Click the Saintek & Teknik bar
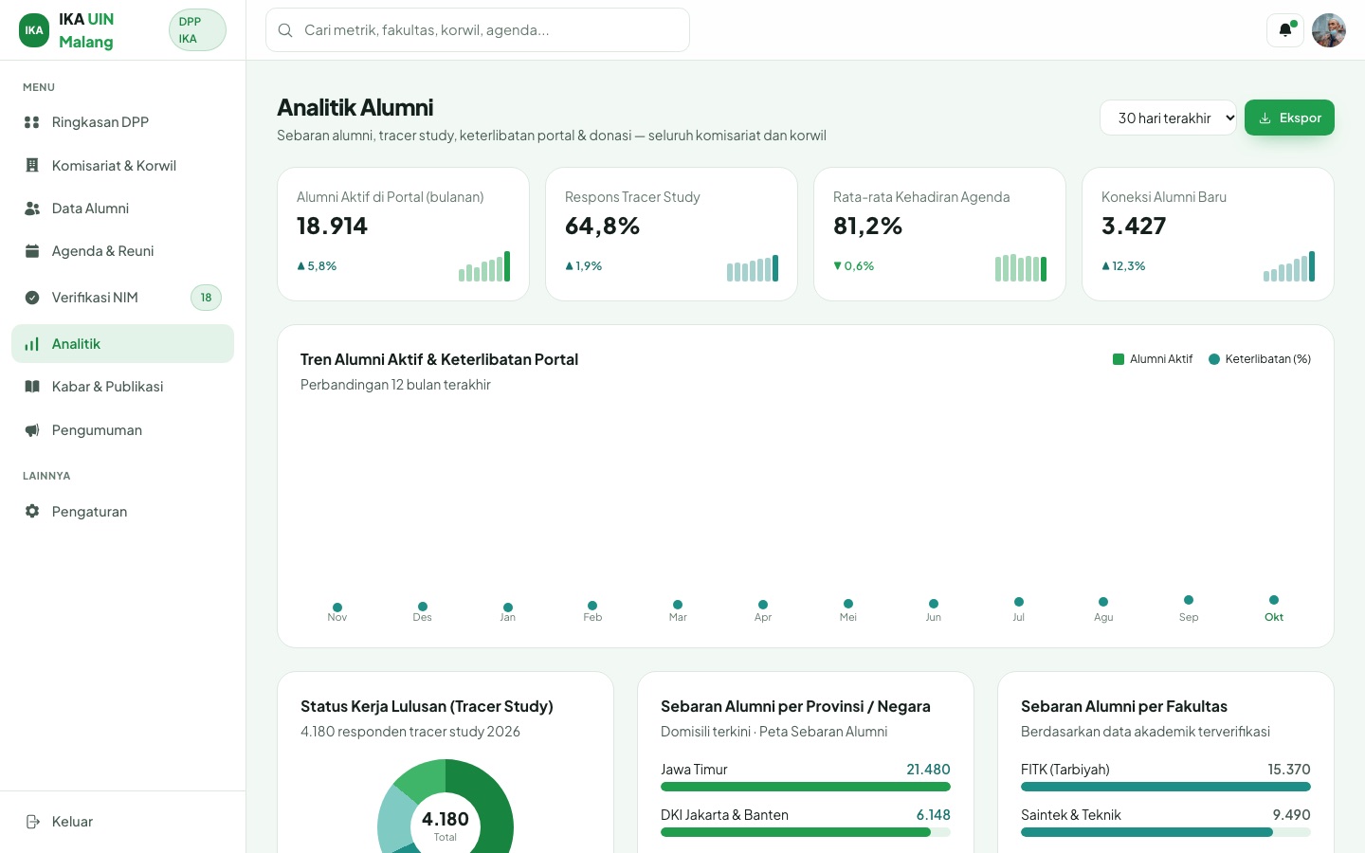The image size is (1365, 853). click(x=1166, y=832)
